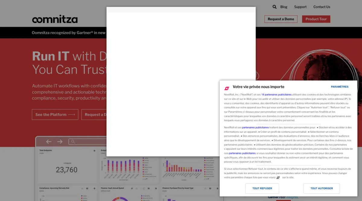This screenshot has width=362, height=201.
Task: Click the 'Votre vie privée nous importe' heading
Action: point(259,87)
